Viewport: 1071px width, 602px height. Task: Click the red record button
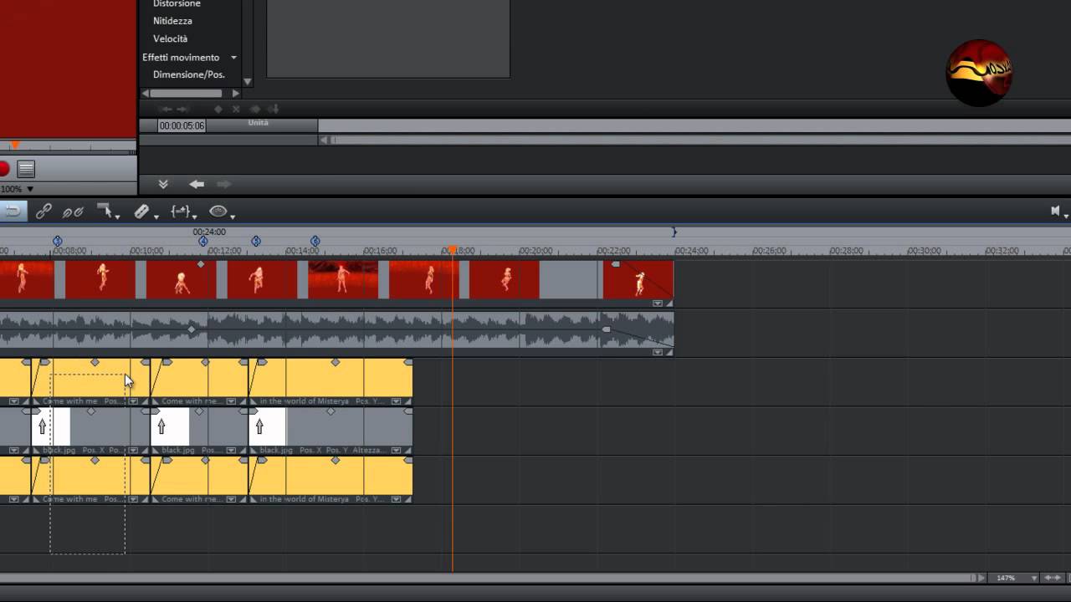click(x=3, y=169)
